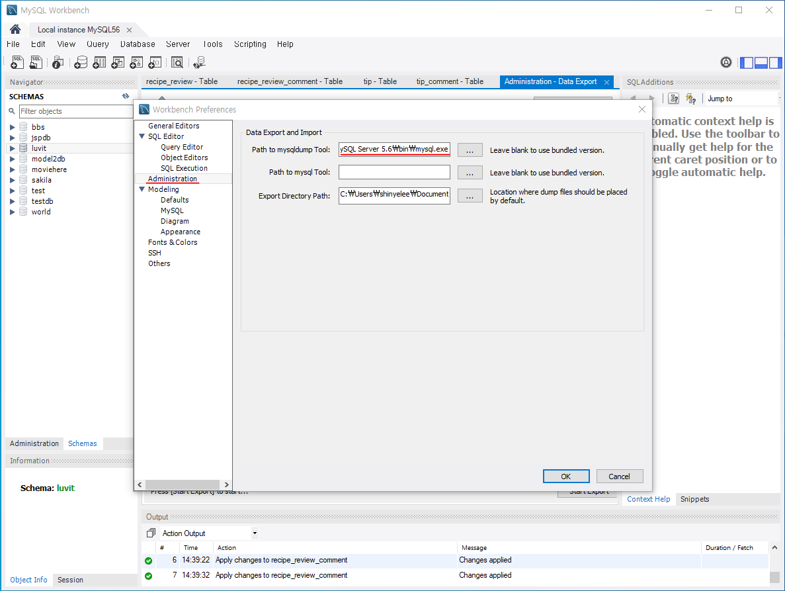
Task: Select the world schema
Action: point(41,211)
